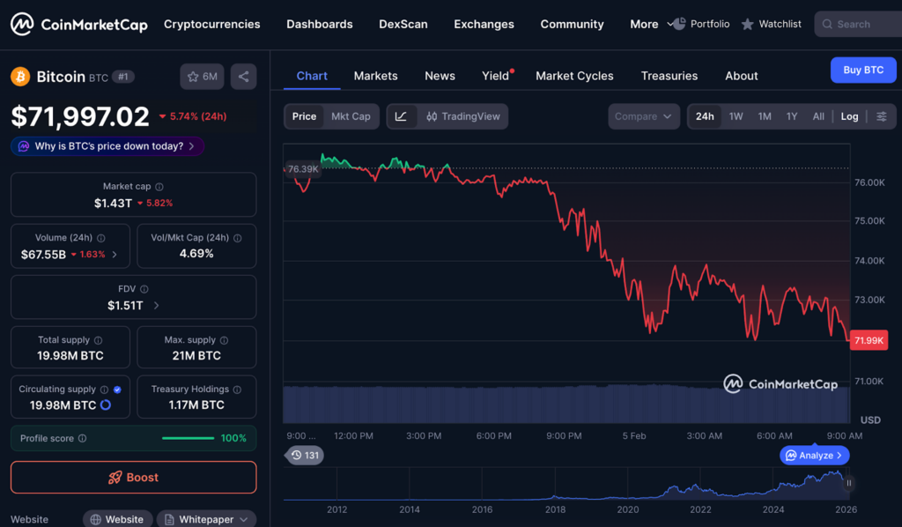Open Portfolio from the top bar
The height and width of the screenshot is (527, 902).
click(700, 24)
